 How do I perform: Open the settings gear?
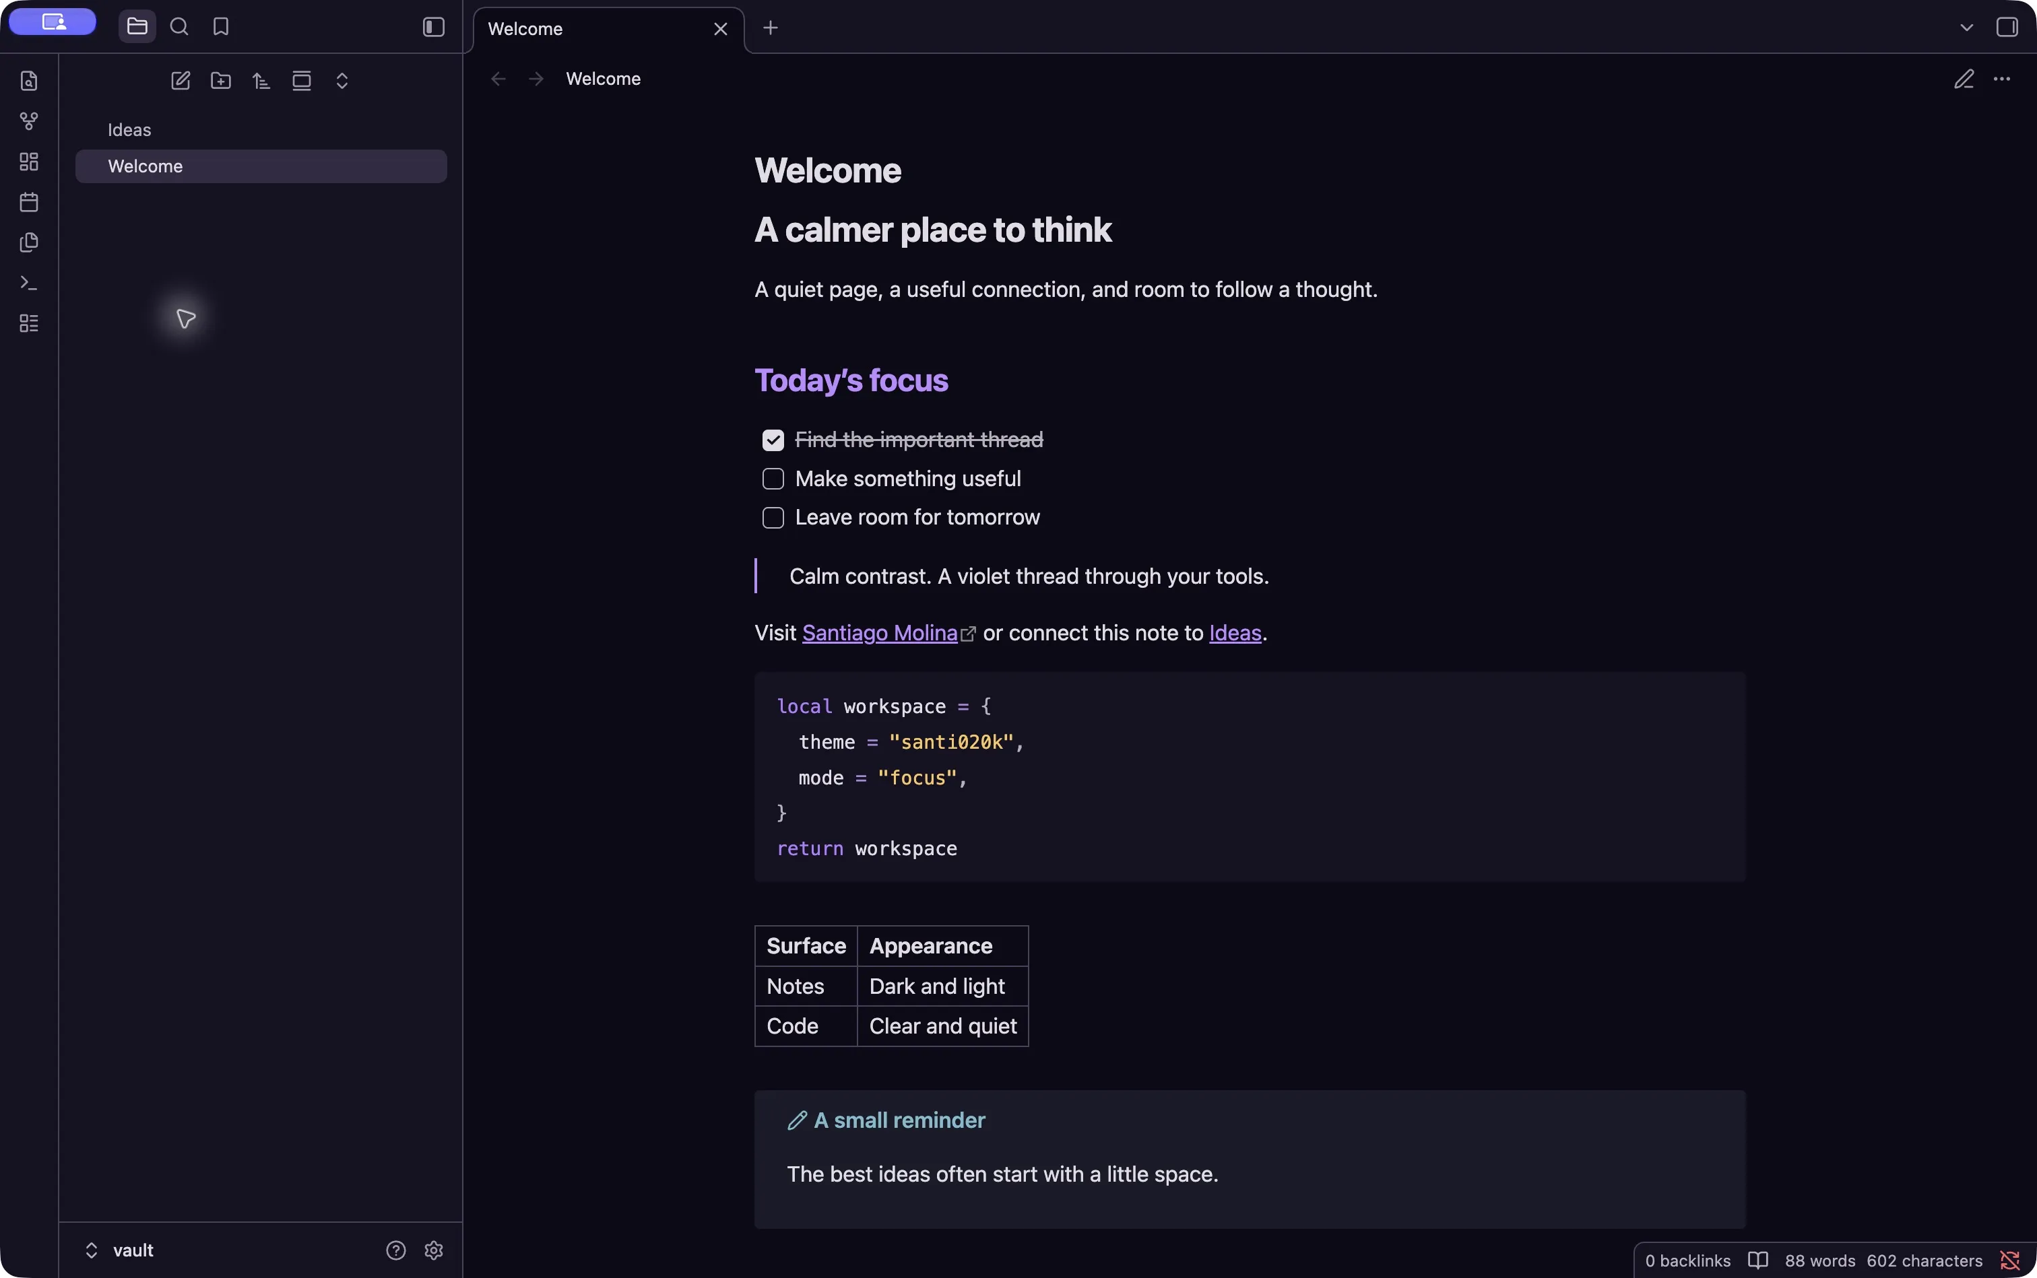click(x=434, y=1250)
